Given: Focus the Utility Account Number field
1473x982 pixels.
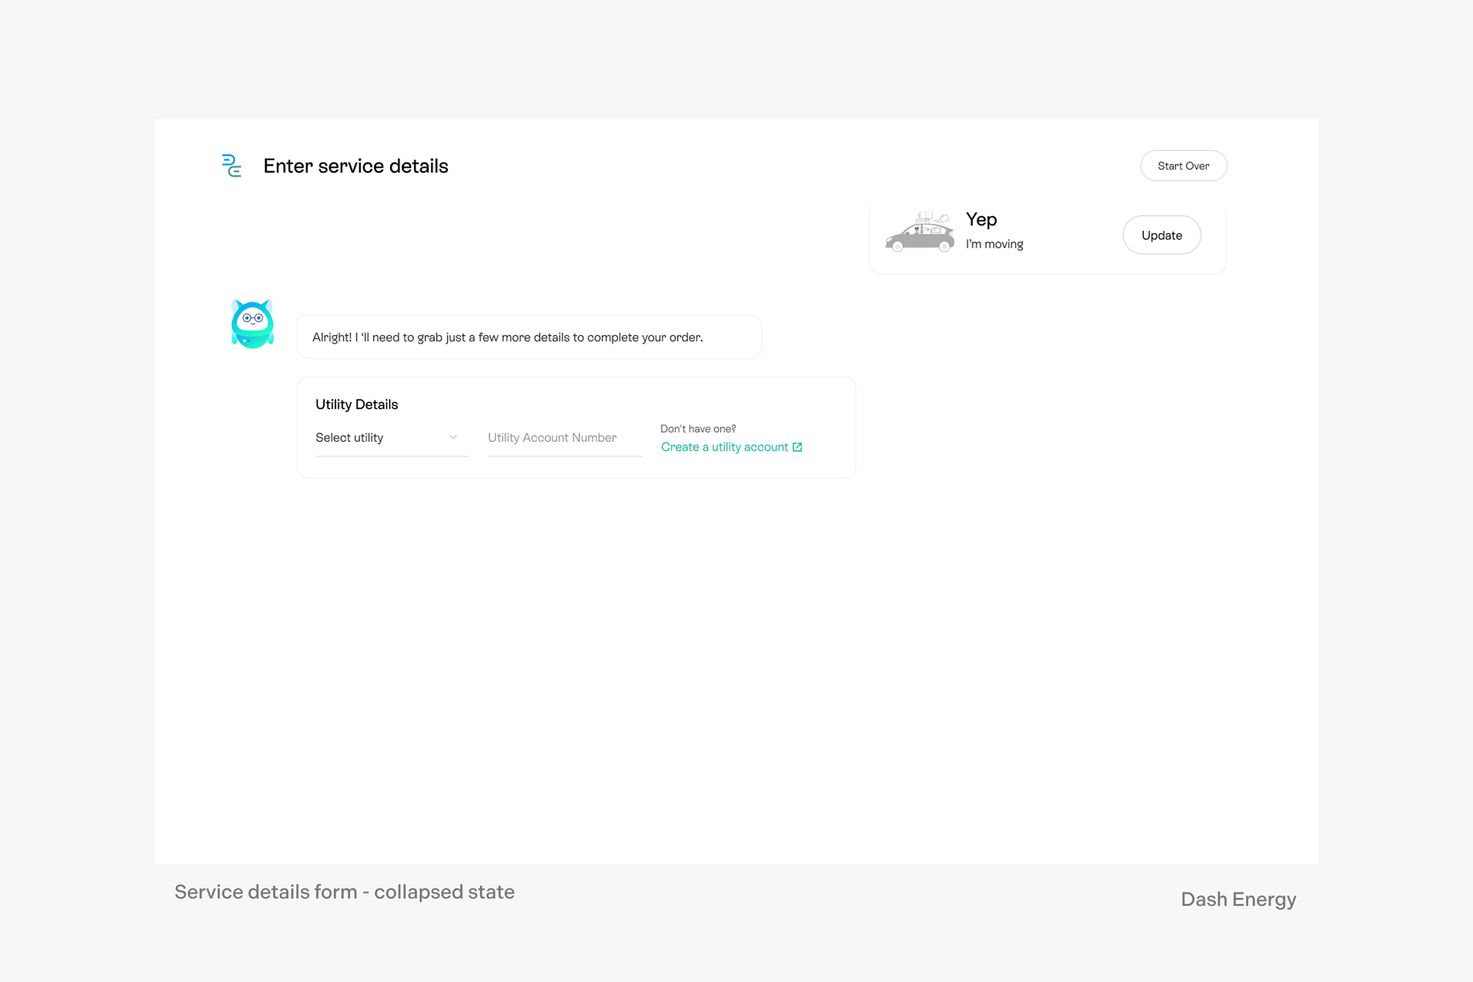Looking at the screenshot, I should tap(563, 438).
